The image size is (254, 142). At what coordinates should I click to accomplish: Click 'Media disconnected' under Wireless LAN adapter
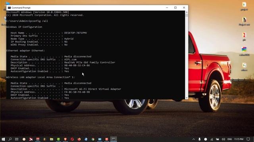78,83
